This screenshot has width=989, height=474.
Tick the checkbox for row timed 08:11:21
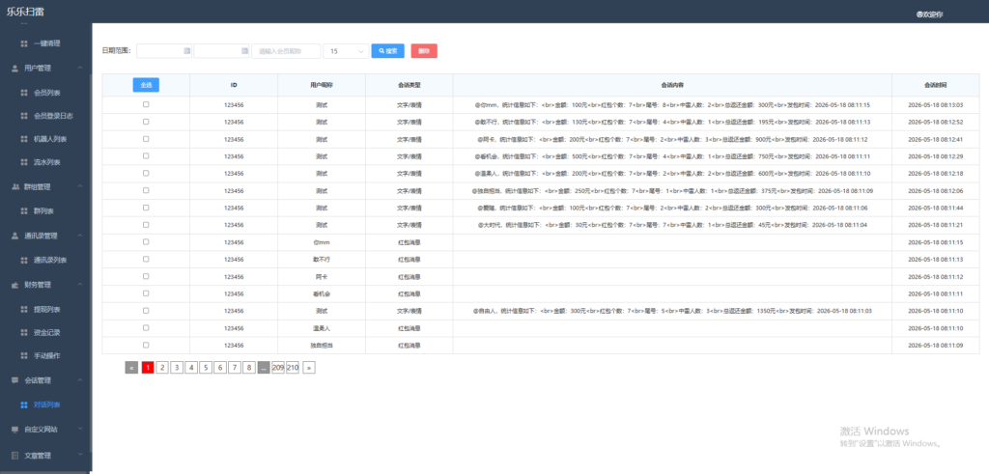coord(146,224)
